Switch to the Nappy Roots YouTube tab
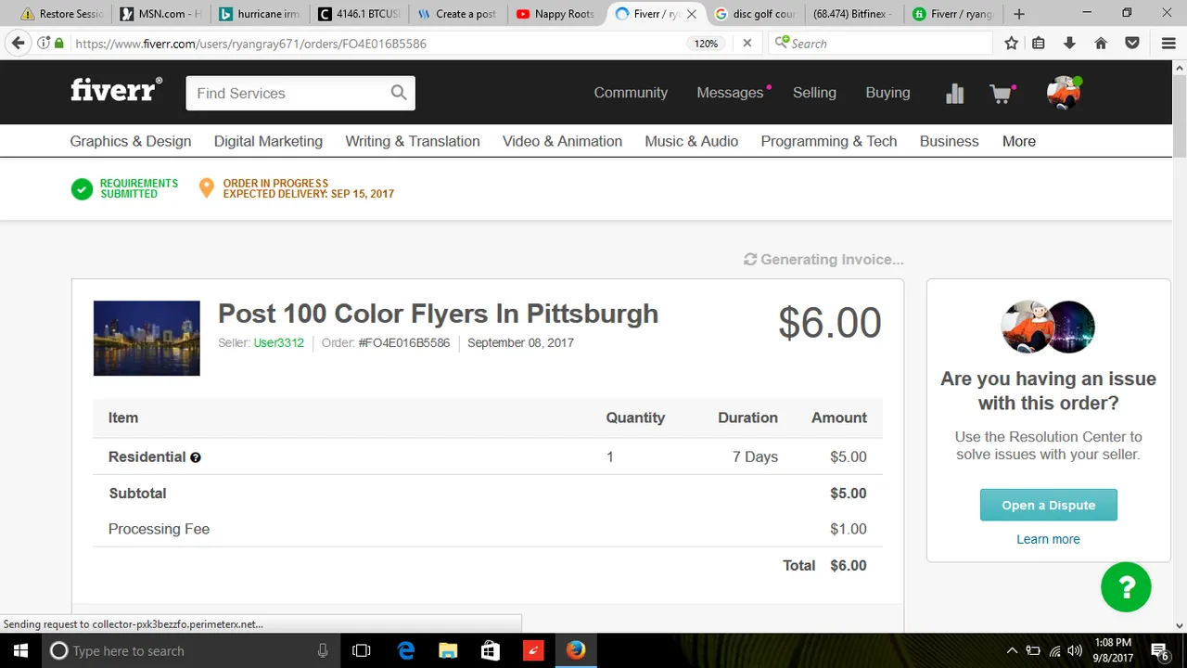 555,14
